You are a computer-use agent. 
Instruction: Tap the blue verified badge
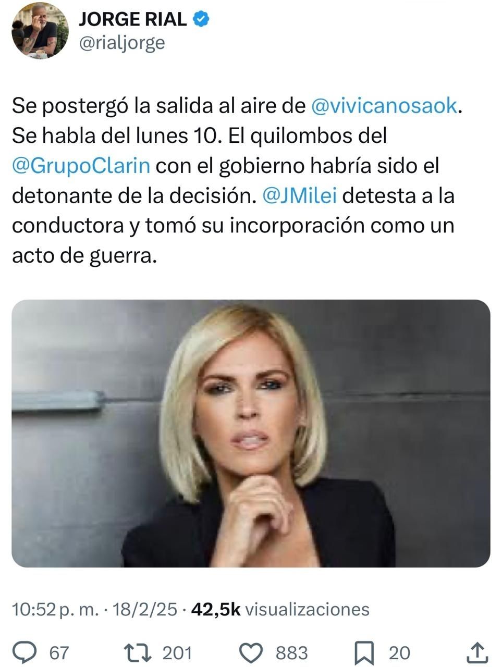(x=201, y=19)
